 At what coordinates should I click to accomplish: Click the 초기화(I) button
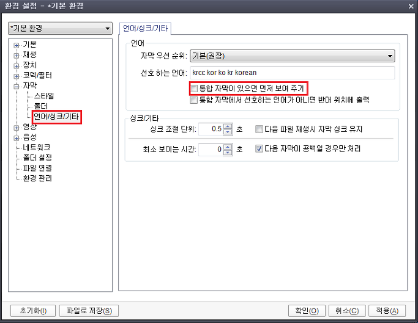(33, 311)
